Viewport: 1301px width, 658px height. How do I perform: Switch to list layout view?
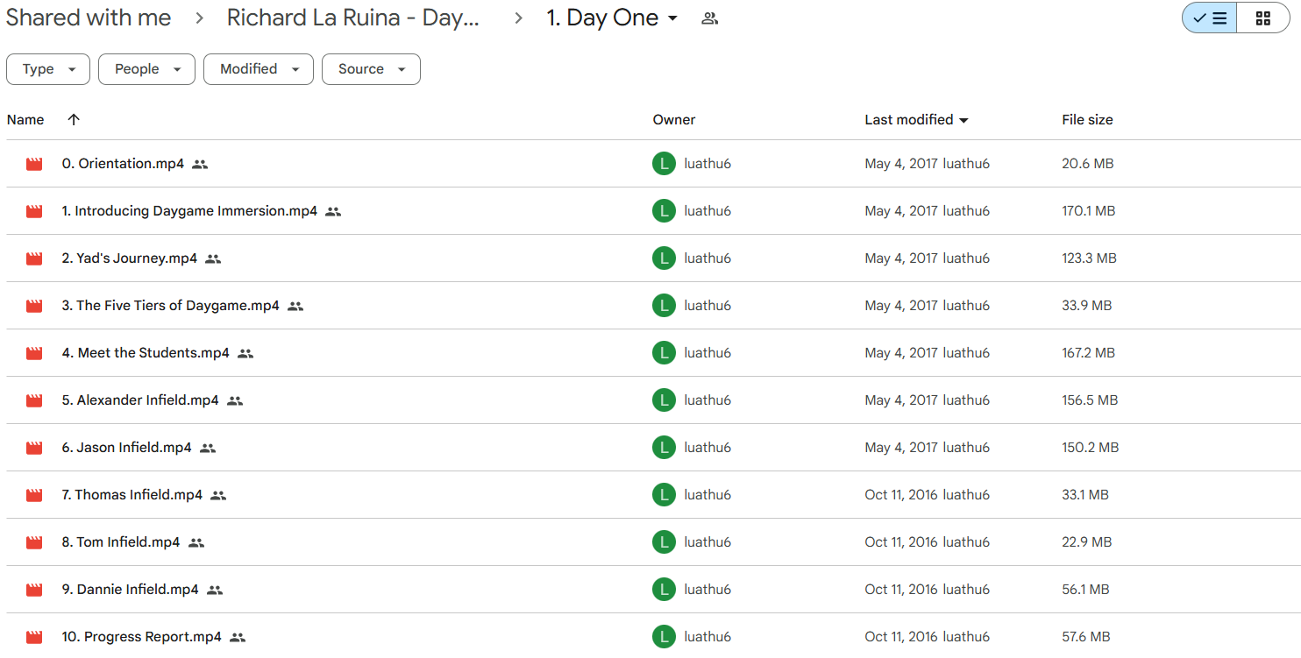1210,18
